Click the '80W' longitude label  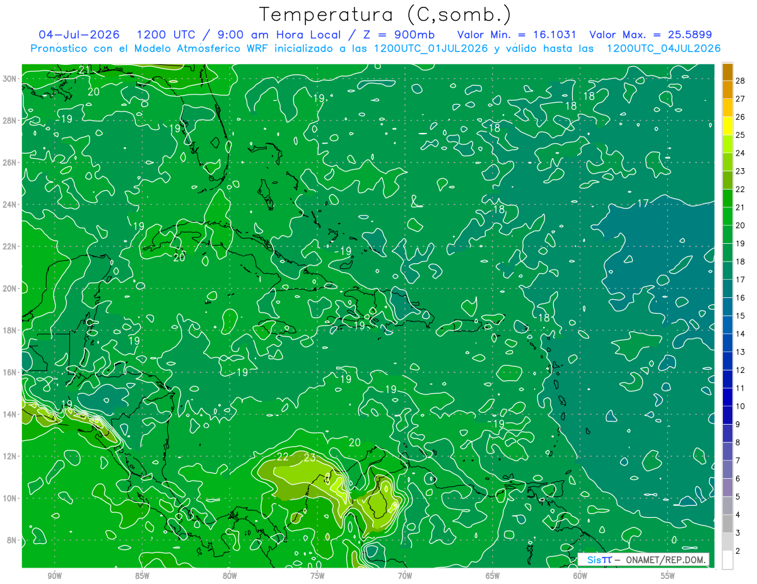click(230, 576)
